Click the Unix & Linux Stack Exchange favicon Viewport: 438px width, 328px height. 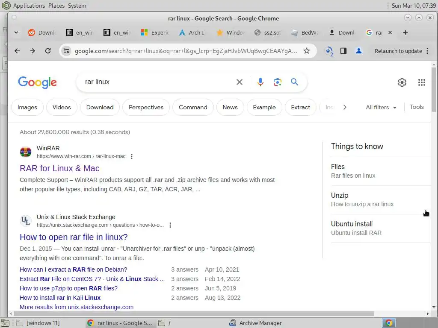pyautogui.click(x=25, y=221)
